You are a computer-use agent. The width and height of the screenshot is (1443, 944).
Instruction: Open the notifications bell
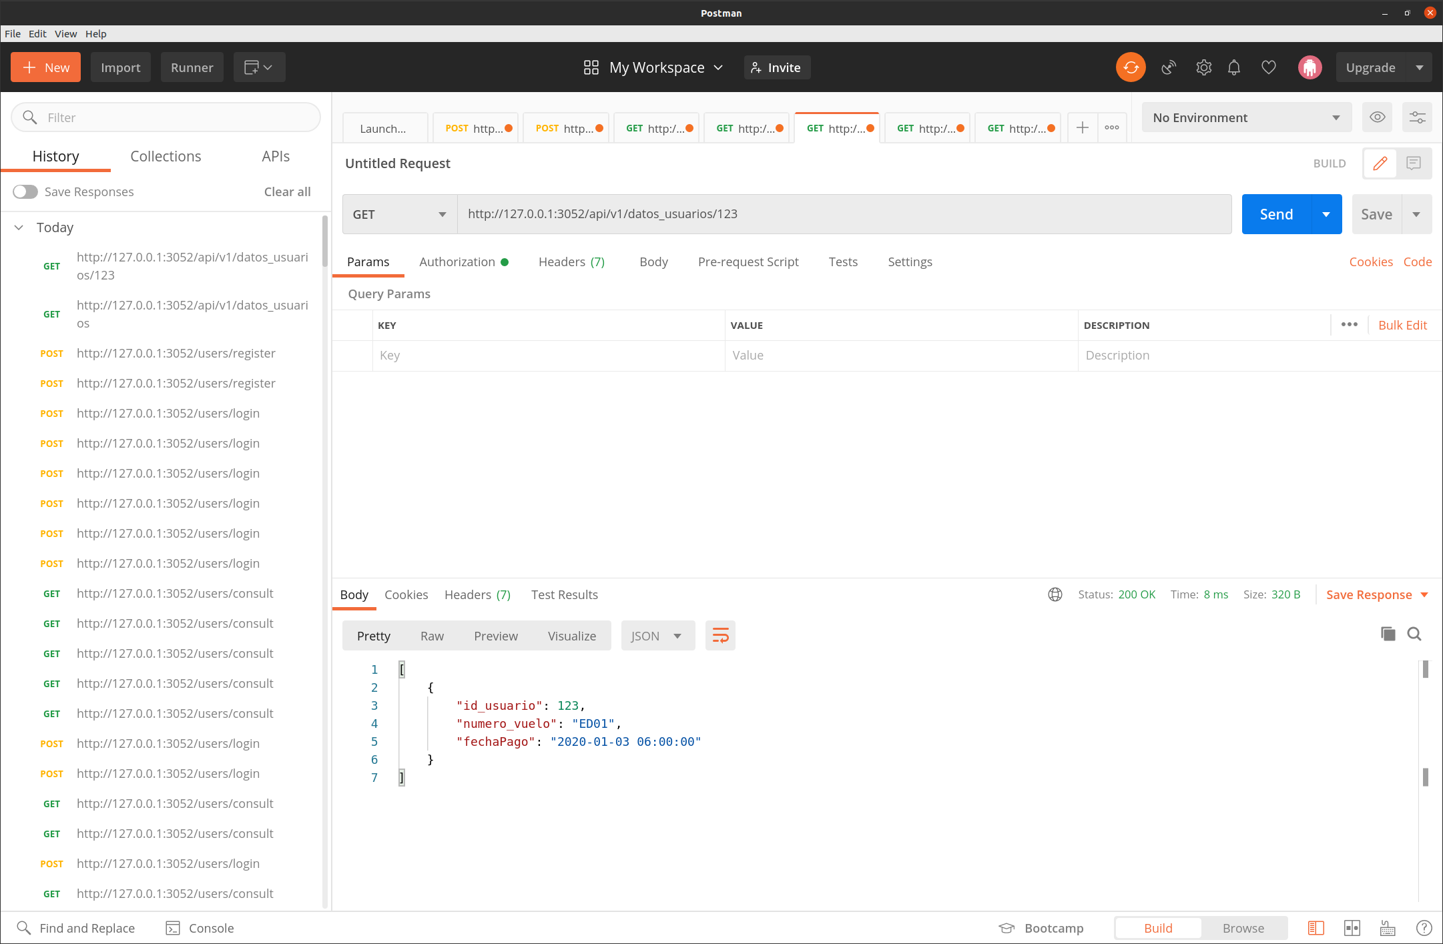(1234, 67)
